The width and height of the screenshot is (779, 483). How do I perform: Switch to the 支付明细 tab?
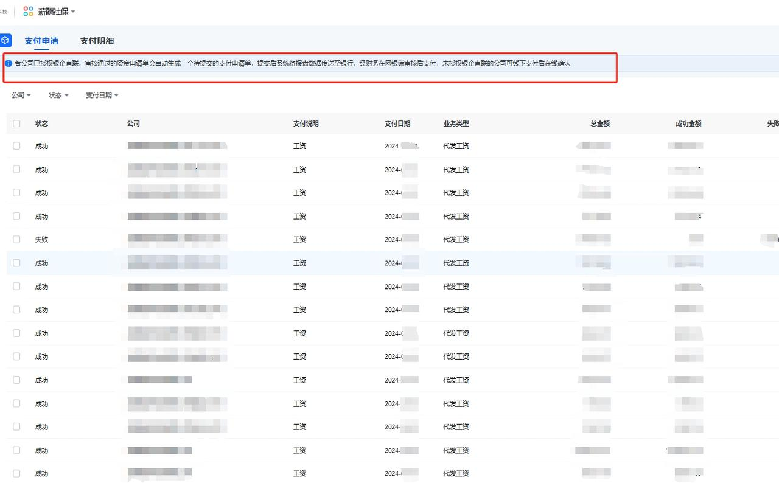coord(97,41)
